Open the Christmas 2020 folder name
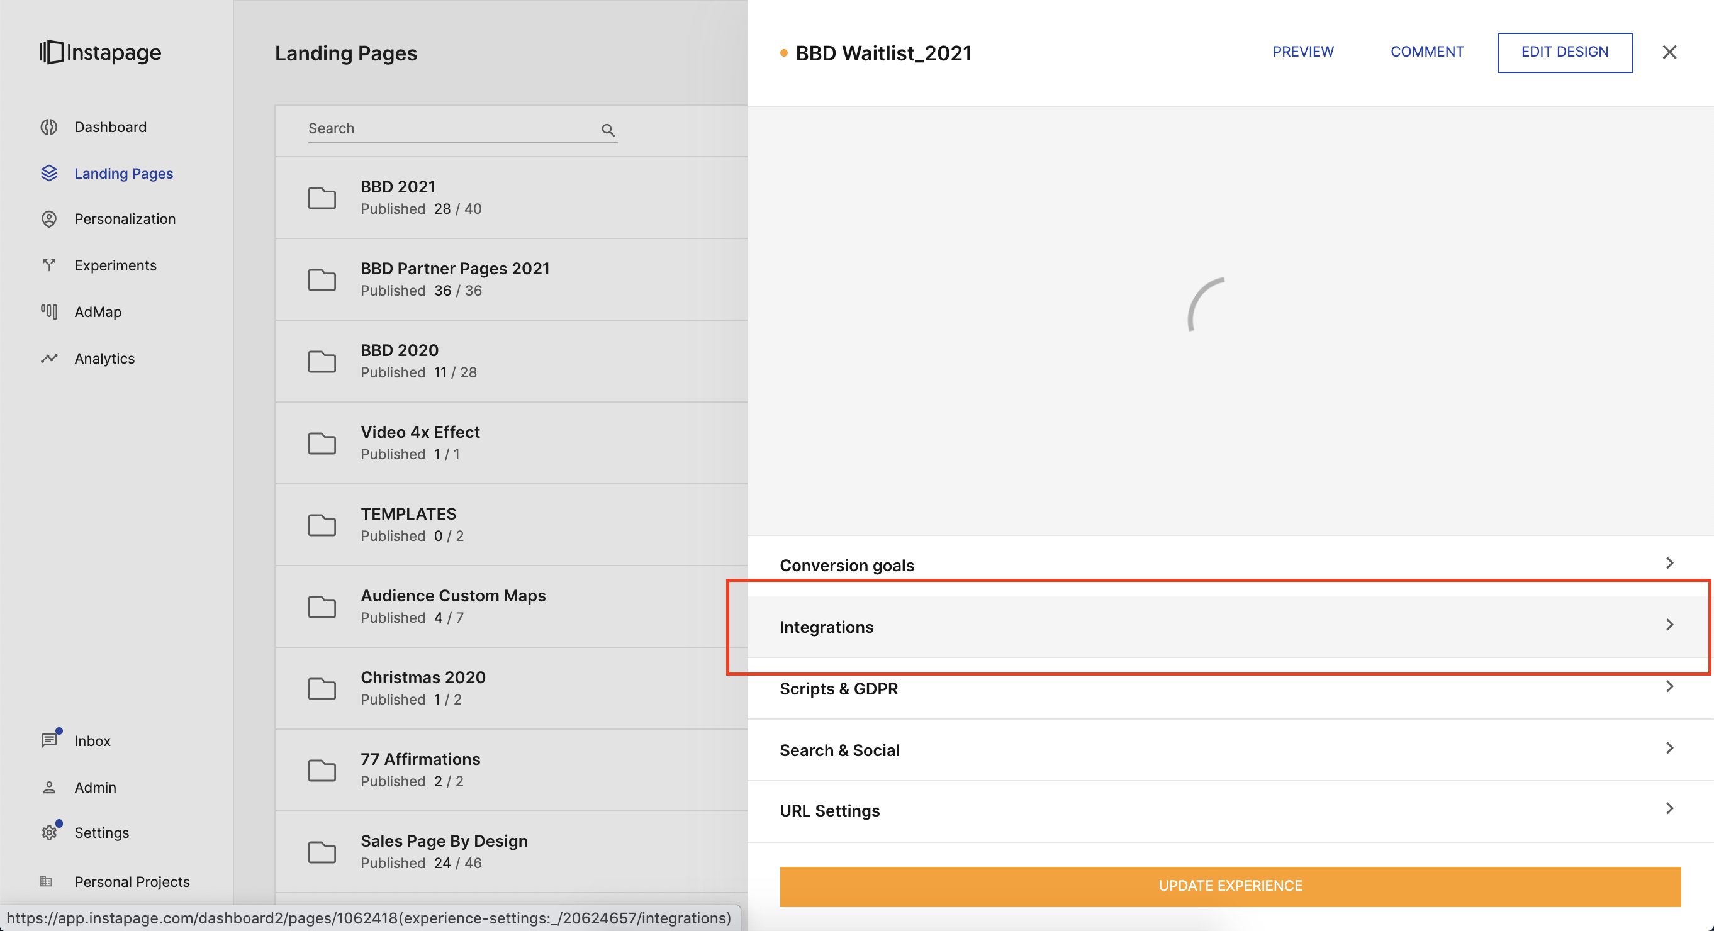The height and width of the screenshot is (931, 1714). pos(423,677)
